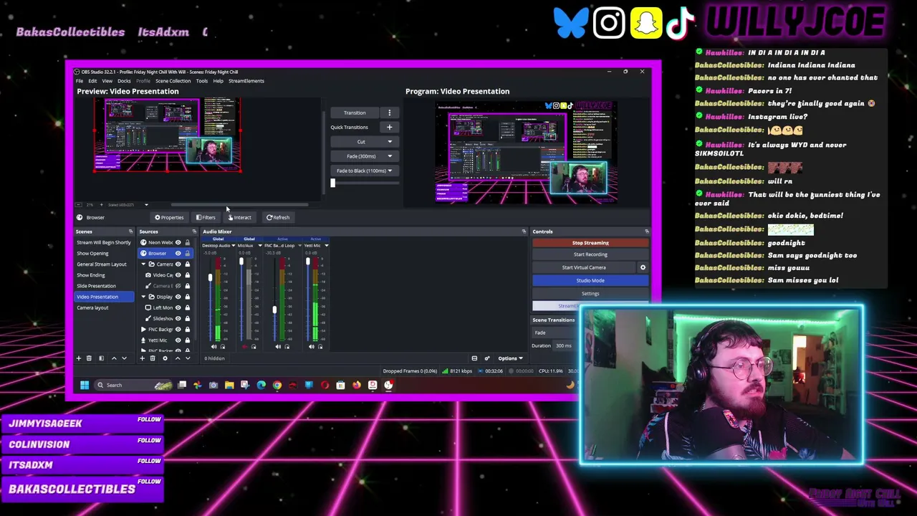Open the File menu

pyautogui.click(x=80, y=81)
